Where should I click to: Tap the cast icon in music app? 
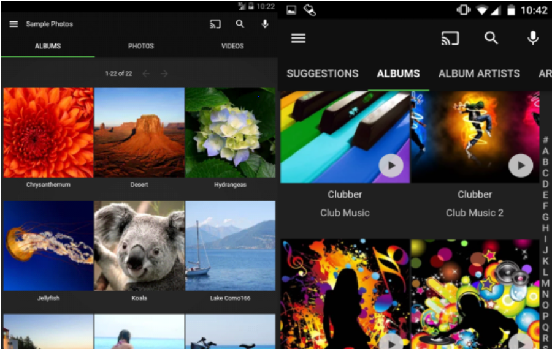coord(450,38)
